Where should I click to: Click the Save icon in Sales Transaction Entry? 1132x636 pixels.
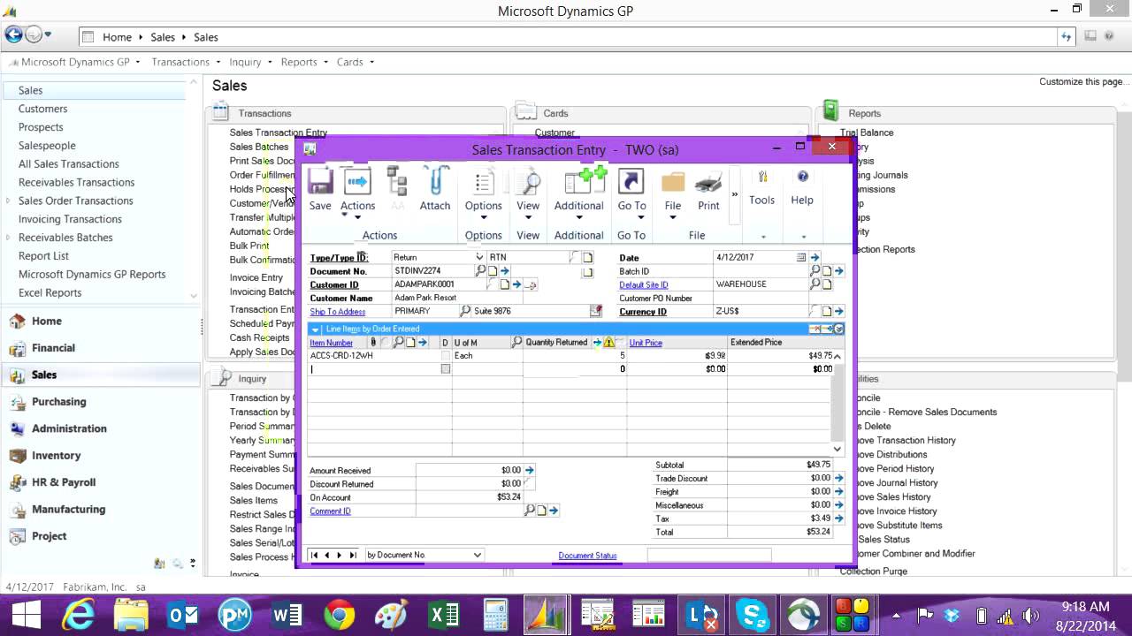click(x=320, y=182)
